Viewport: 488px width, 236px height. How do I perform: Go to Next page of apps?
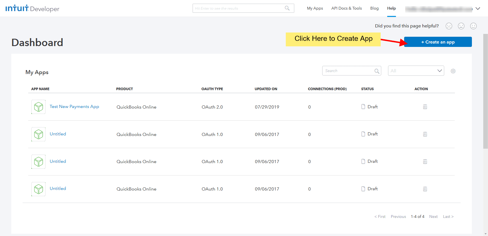coord(433,216)
